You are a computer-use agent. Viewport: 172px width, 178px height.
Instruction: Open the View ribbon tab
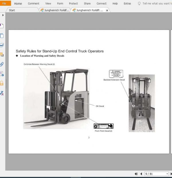coord(48,3)
